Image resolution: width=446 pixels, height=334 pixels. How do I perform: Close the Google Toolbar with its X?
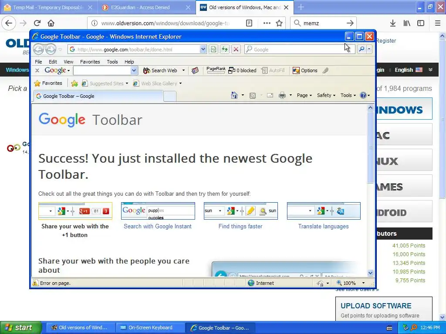[x=37, y=70]
